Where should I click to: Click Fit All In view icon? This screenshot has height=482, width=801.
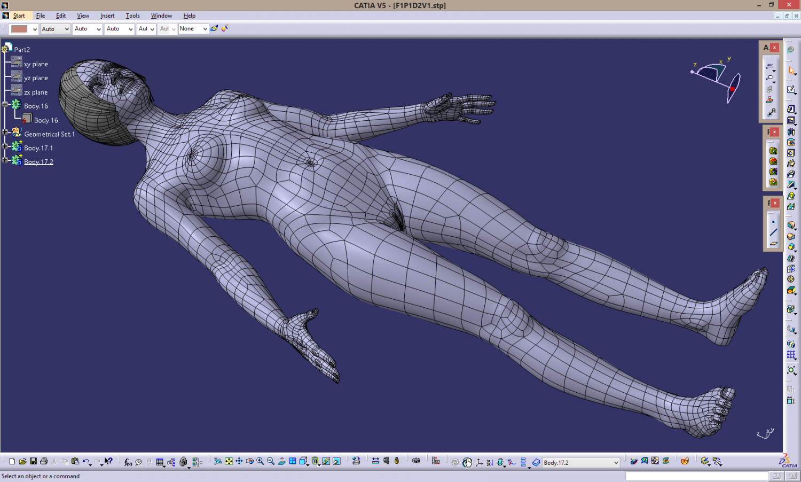pos(229,461)
